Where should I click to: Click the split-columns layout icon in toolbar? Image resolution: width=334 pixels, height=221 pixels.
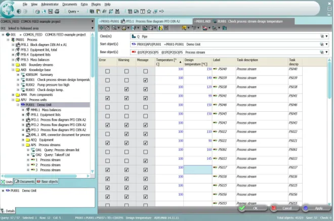pos(143,11)
